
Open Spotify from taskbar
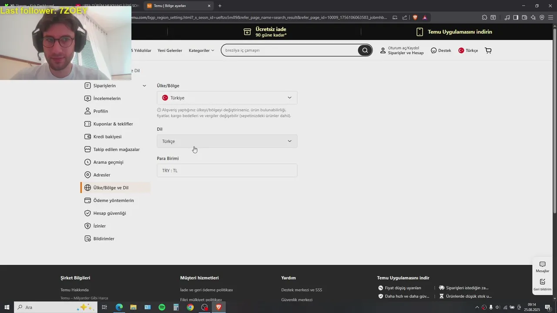[162, 307]
